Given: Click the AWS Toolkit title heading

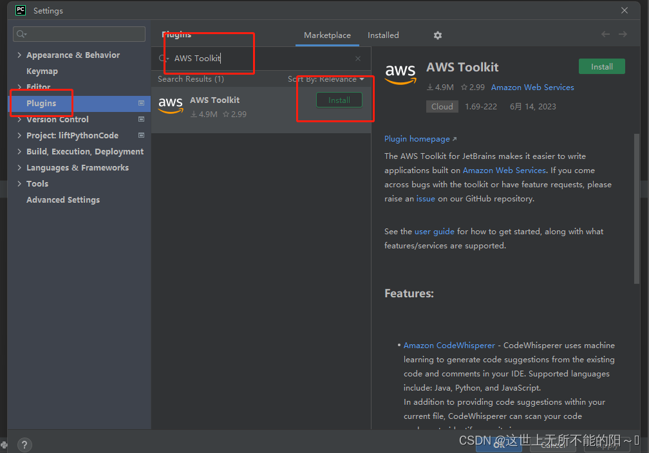Looking at the screenshot, I should coord(462,67).
